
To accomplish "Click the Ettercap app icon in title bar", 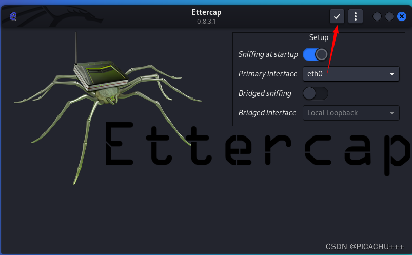I will point(13,16).
